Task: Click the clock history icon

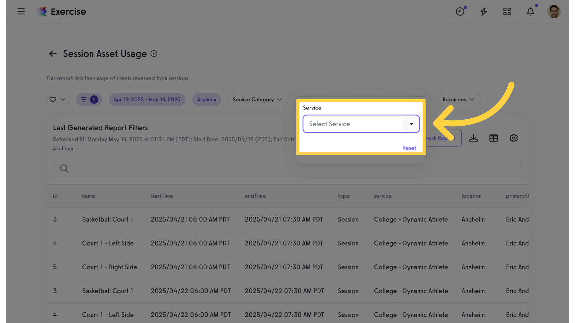Action: (460, 12)
